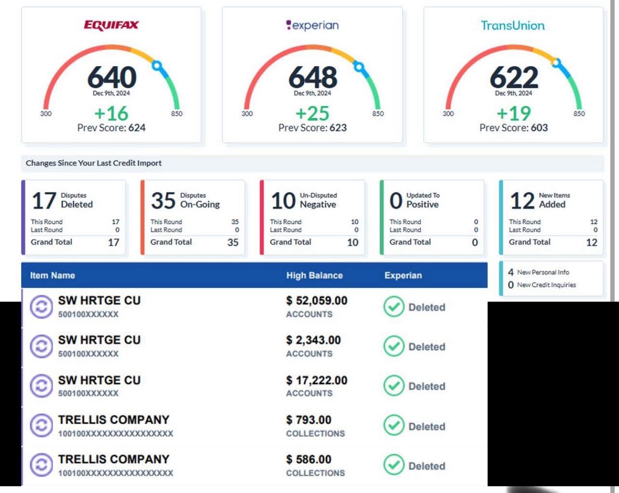Click the Deleted checkmark for the $586.00 collection
Screen dimensions: 619x493
(394, 466)
